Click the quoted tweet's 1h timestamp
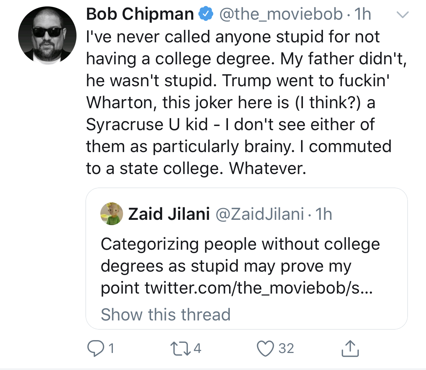 coord(324,214)
